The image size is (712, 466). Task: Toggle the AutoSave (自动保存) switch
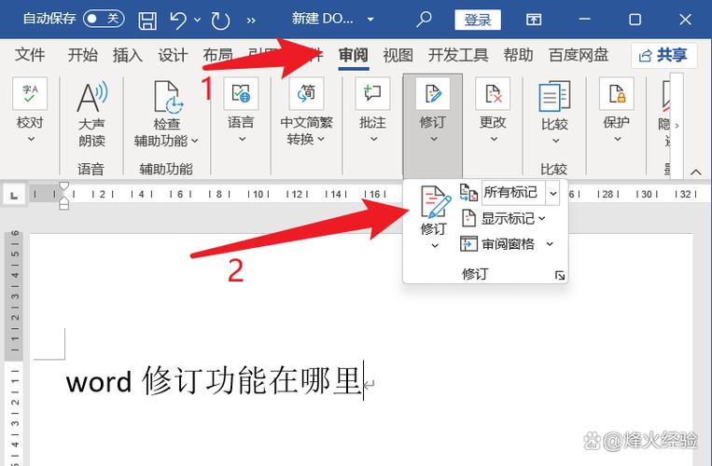coord(104,19)
